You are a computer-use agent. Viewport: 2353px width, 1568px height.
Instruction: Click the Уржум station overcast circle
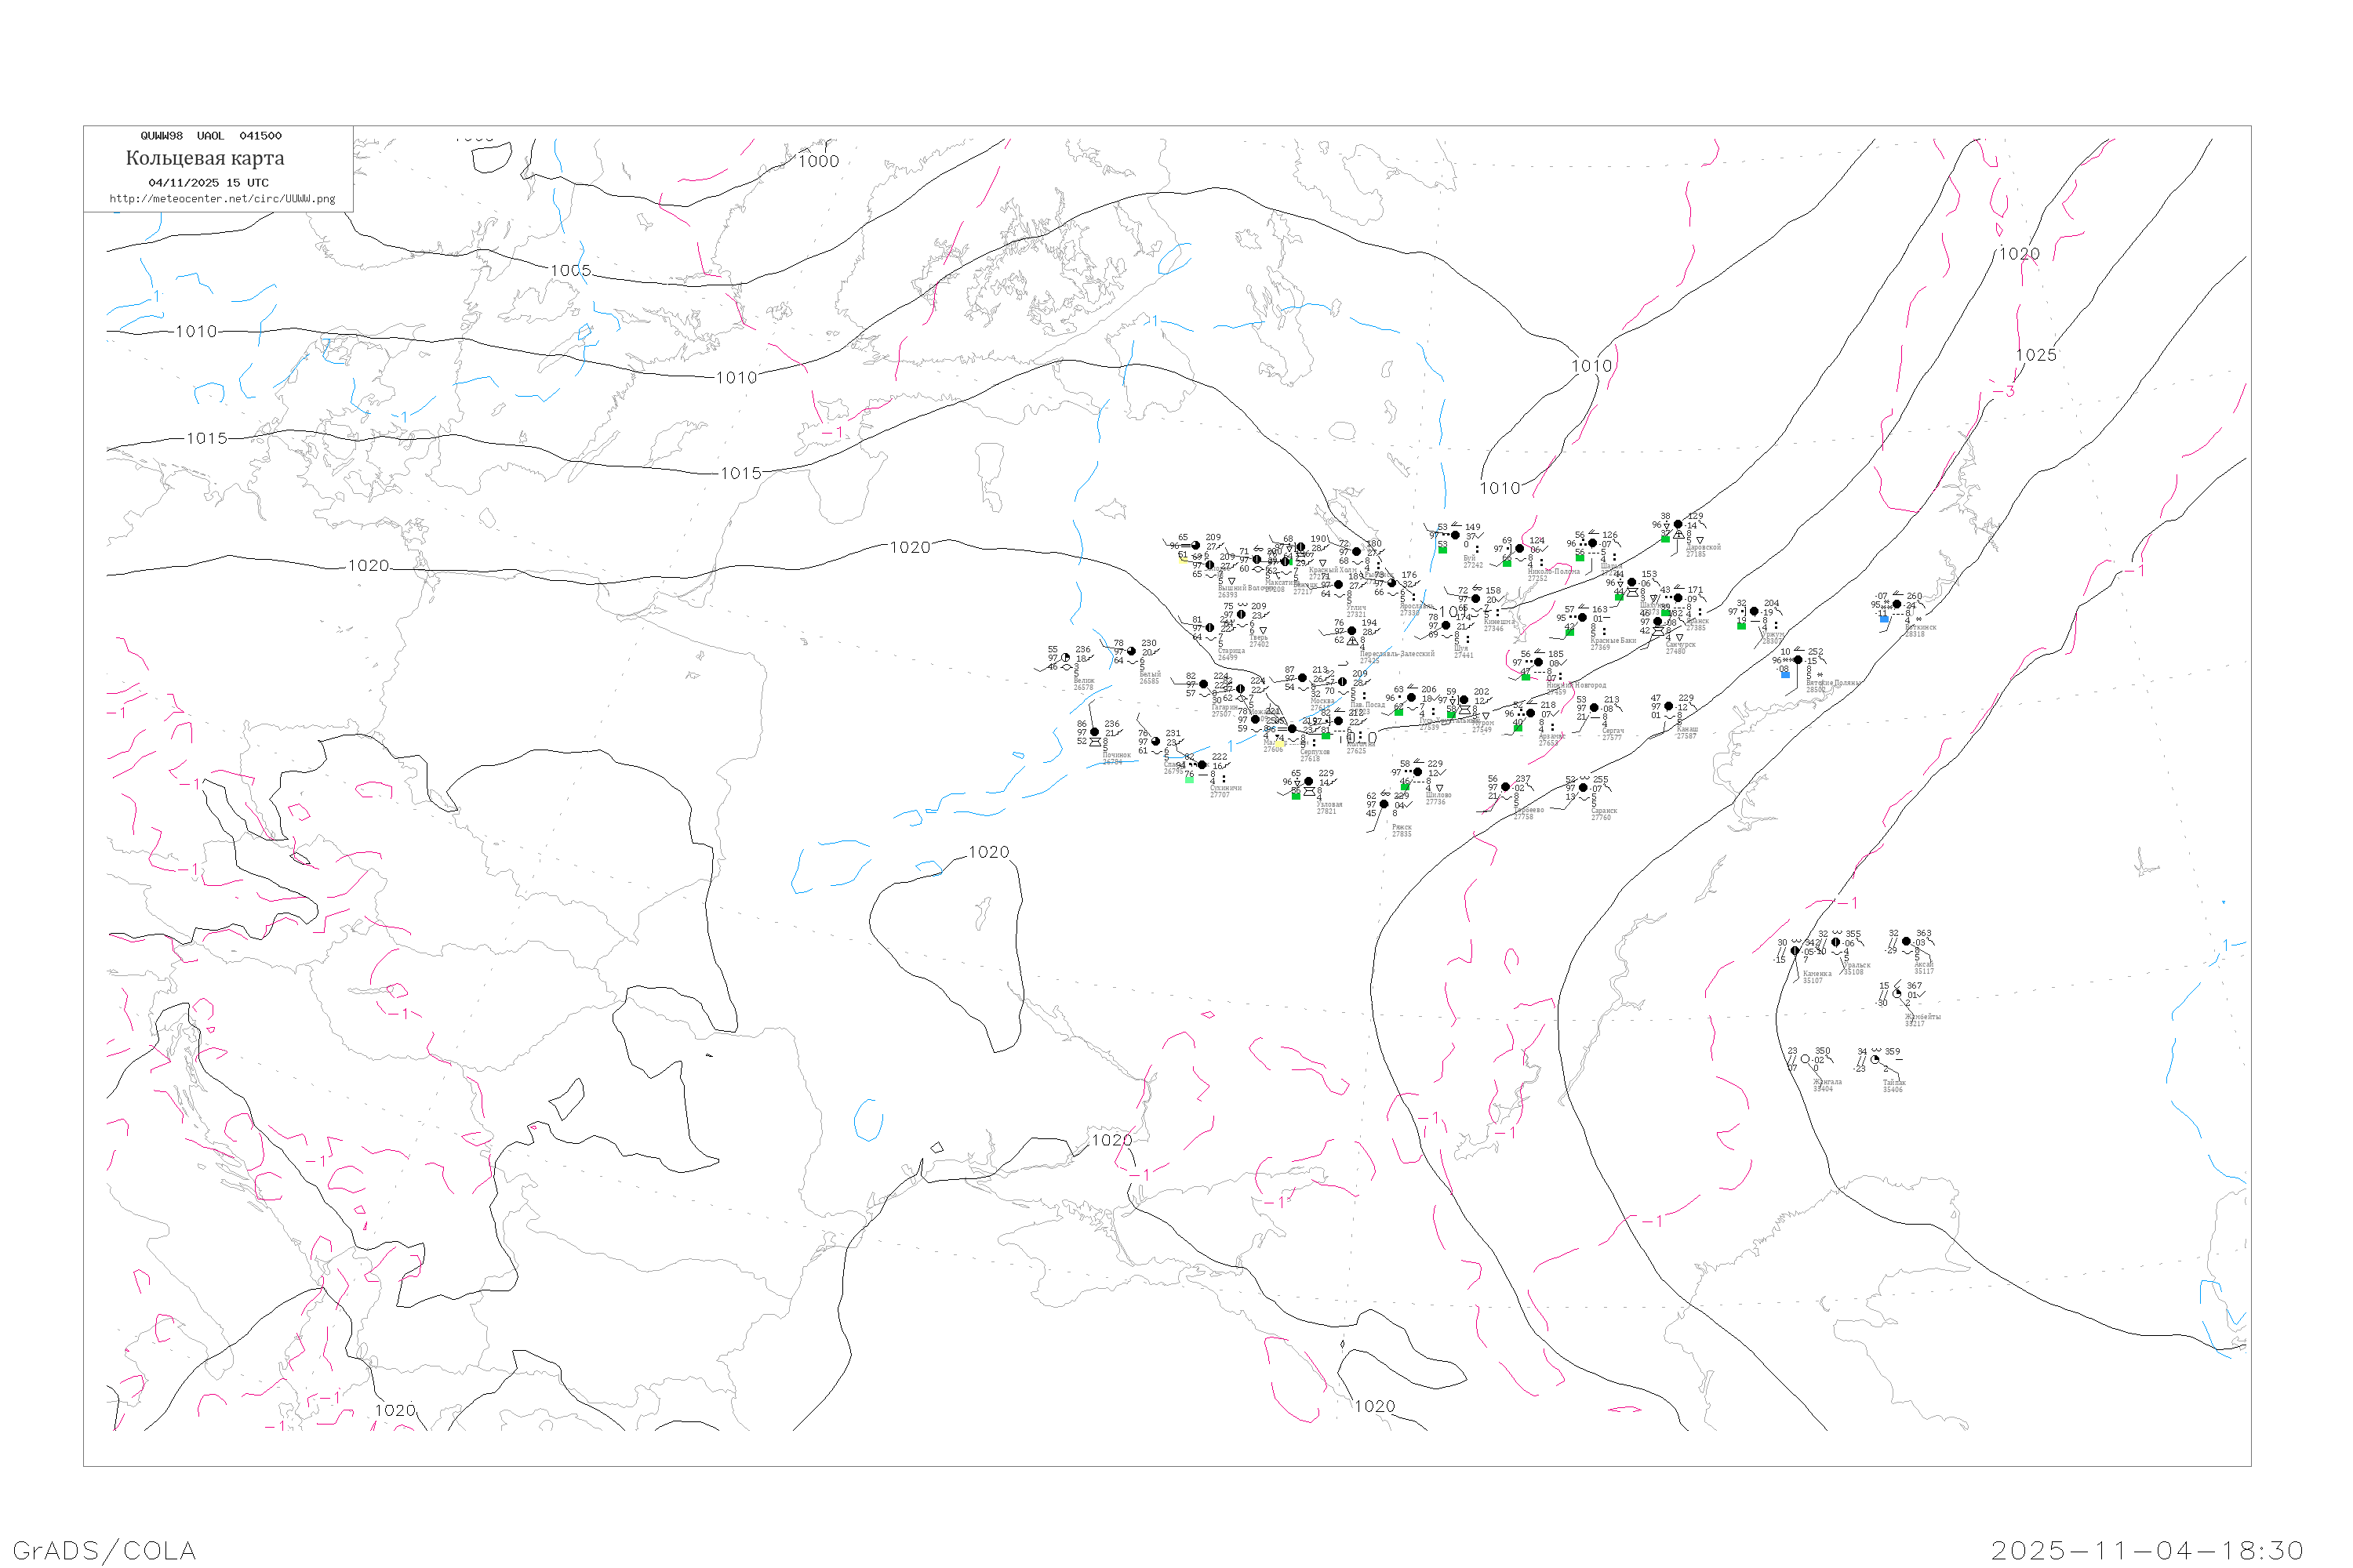[x=1754, y=611]
